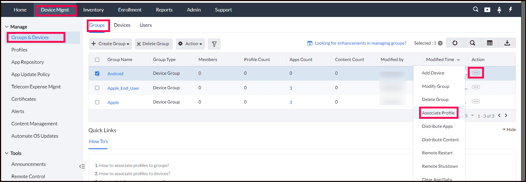The height and width of the screenshot is (182, 526).
Task: Toggle the select-all header checkbox
Action: tap(97, 60)
